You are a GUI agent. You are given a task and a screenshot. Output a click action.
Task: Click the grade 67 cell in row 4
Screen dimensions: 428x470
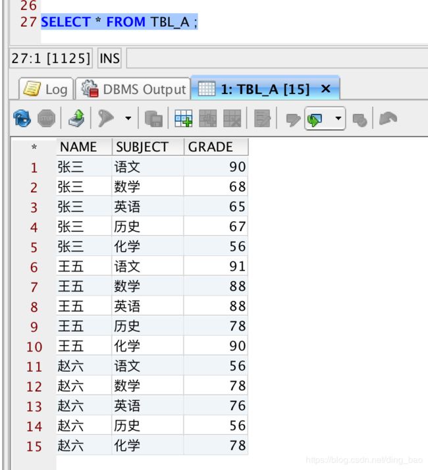coord(216,226)
